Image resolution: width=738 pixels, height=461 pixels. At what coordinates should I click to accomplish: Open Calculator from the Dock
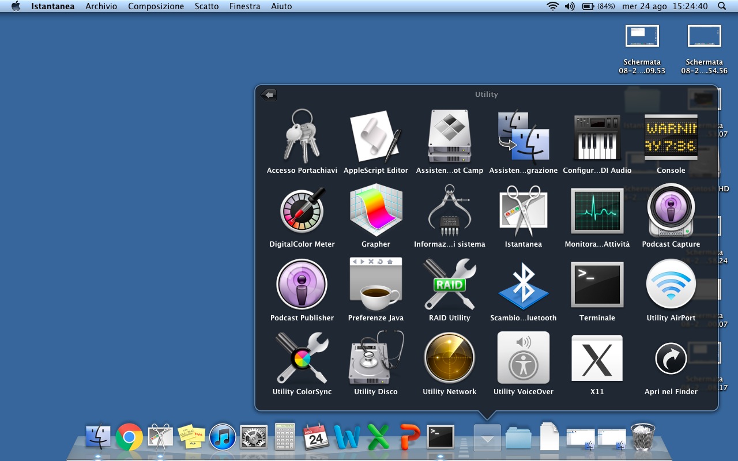click(x=285, y=437)
